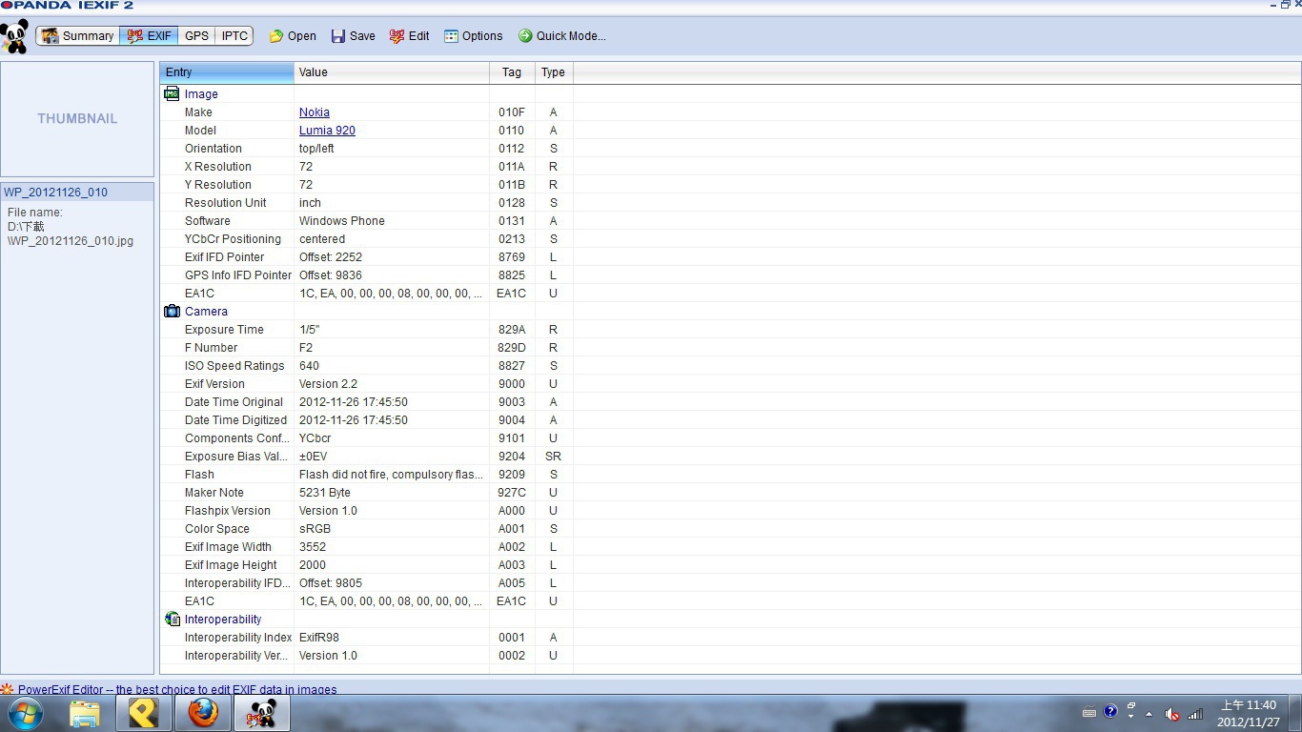
Task: Open the IPTC tab
Action: tap(234, 36)
